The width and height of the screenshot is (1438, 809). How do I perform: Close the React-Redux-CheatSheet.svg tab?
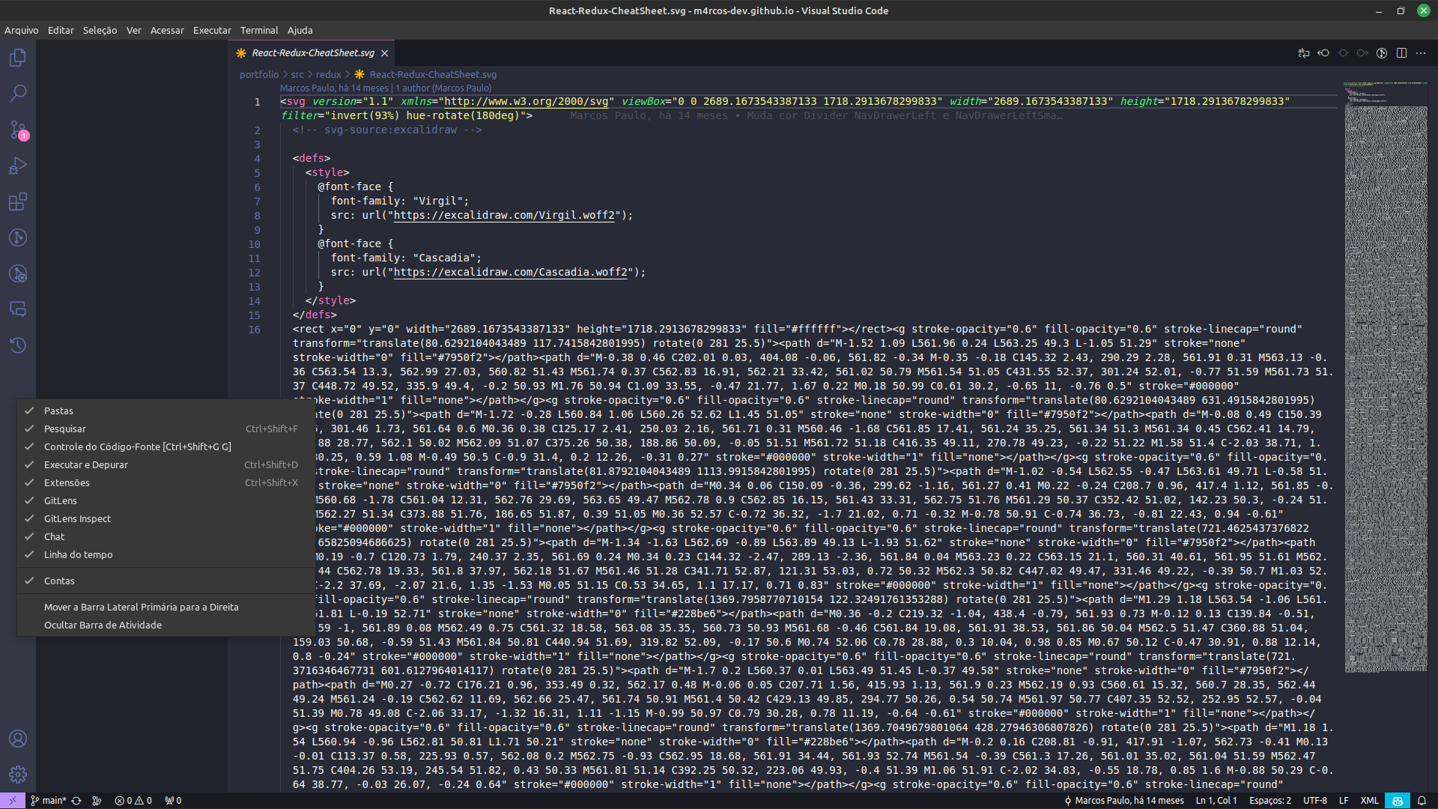click(x=384, y=53)
